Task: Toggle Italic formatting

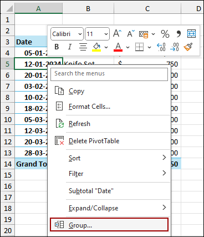Action: tap(69, 47)
